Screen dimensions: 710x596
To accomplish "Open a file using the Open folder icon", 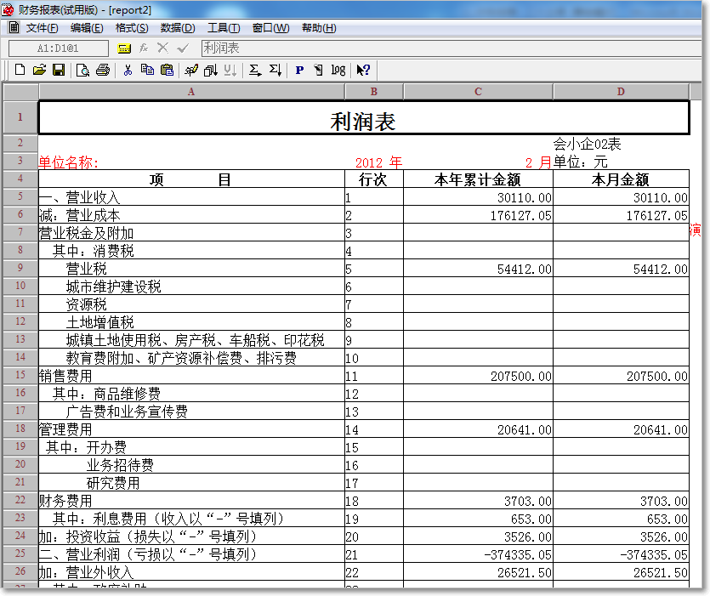I will tap(40, 70).
